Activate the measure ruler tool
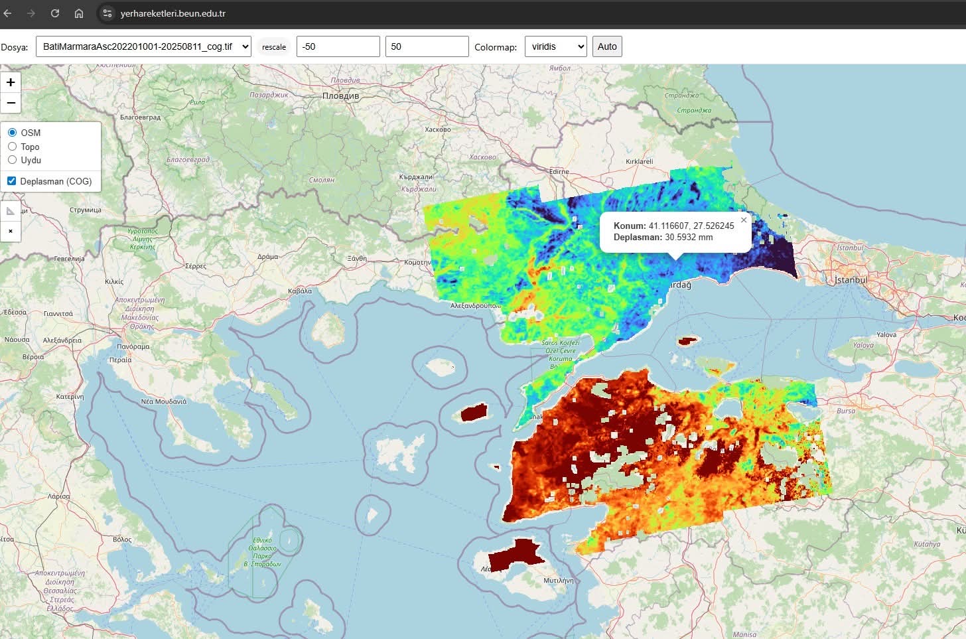This screenshot has height=639, width=966. coord(11,211)
